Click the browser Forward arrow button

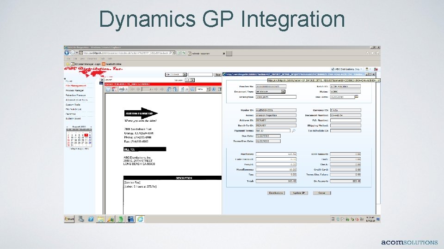[72, 53]
